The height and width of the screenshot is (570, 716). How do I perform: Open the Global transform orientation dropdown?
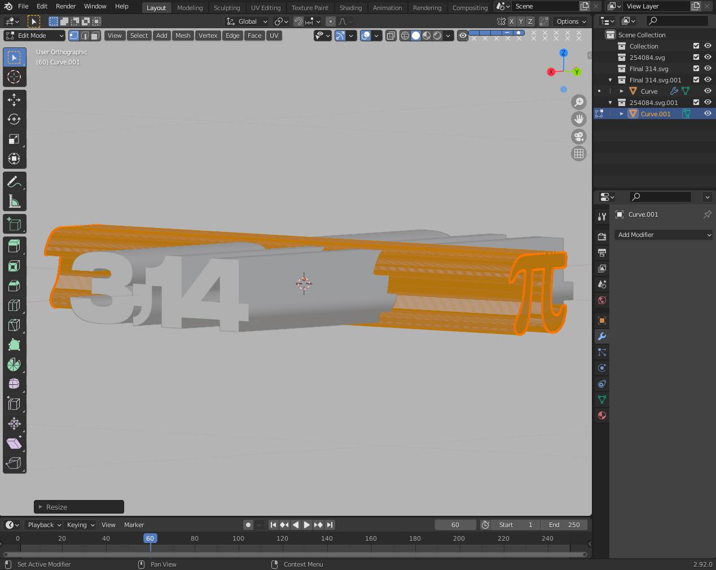pyautogui.click(x=247, y=21)
